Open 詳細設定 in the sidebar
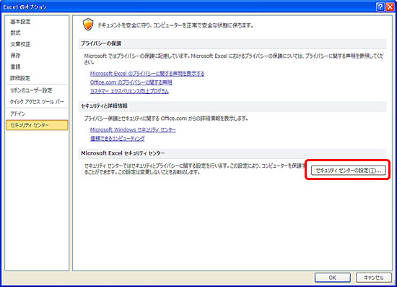Image resolution: width=397 pixels, height=287 pixels. pos(20,78)
